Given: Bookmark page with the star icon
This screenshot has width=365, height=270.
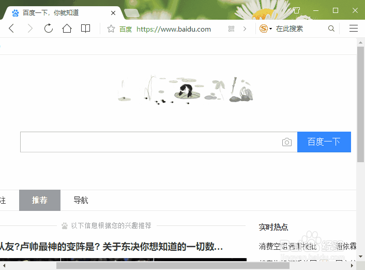Looking at the screenshot, I should (111, 29).
